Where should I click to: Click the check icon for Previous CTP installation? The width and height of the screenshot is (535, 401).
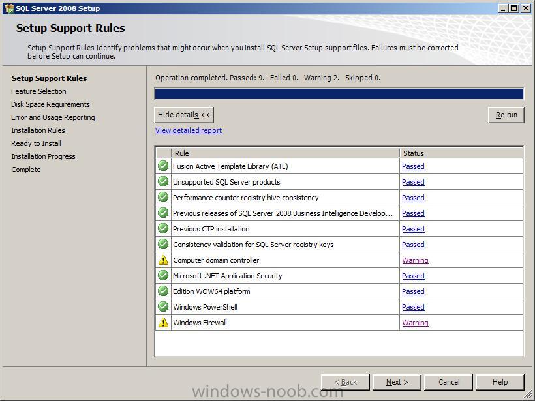[163, 228]
